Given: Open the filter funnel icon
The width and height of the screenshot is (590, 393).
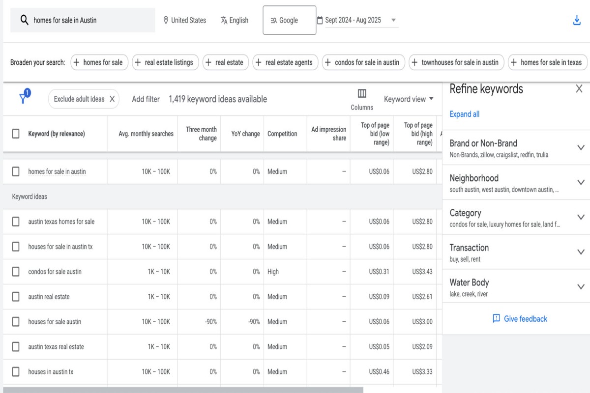Looking at the screenshot, I should (x=24, y=97).
